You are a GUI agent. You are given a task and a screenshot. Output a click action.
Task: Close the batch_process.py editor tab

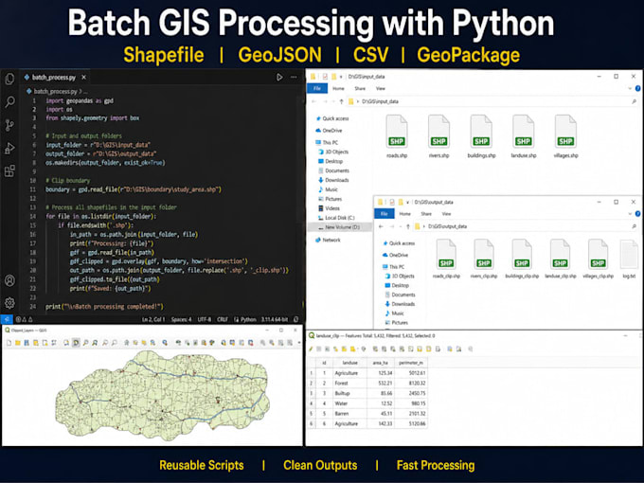(83, 78)
